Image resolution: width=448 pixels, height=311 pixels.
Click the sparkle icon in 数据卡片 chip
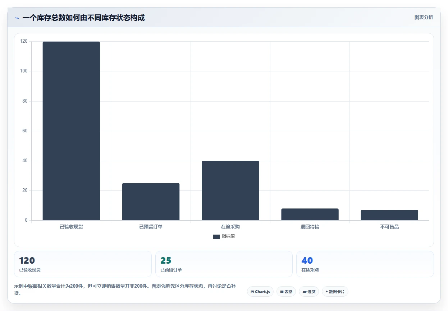(x=326, y=292)
